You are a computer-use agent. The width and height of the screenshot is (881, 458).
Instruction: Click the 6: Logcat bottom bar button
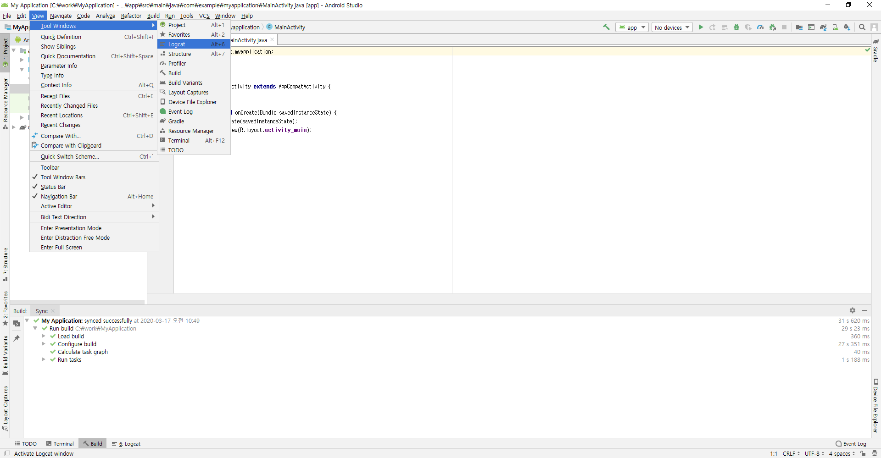pos(126,444)
